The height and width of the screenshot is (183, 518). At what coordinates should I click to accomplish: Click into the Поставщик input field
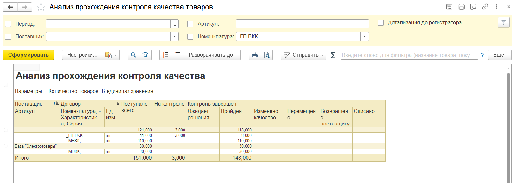[108, 36]
